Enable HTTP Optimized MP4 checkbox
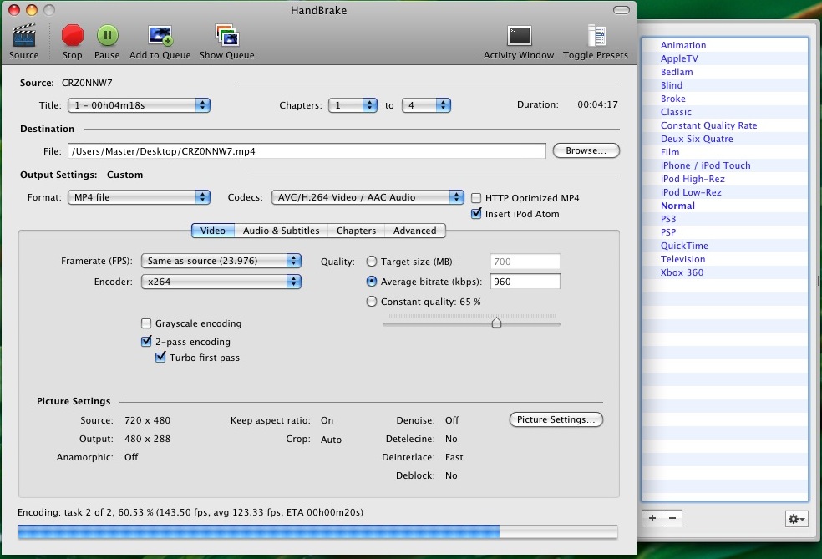This screenshot has width=822, height=559. [477, 198]
